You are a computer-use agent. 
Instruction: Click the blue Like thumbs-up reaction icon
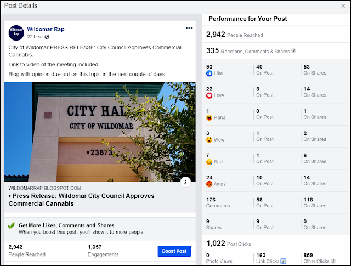pos(209,73)
